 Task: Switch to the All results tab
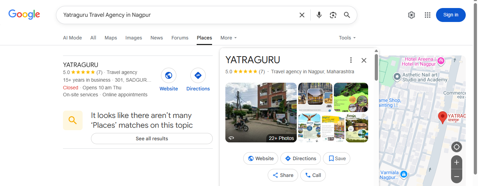click(x=93, y=38)
